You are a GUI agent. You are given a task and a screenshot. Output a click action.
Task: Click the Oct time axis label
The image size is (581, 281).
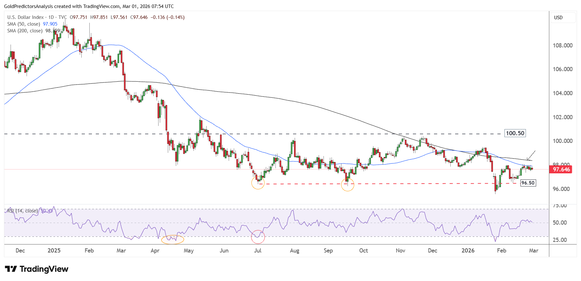pos(364,251)
